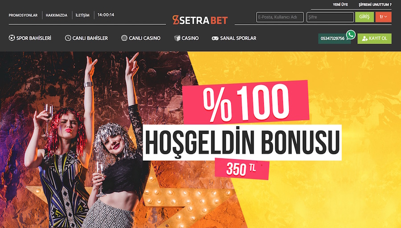Click the 05347329756 phone number badge

pyautogui.click(x=332, y=39)
